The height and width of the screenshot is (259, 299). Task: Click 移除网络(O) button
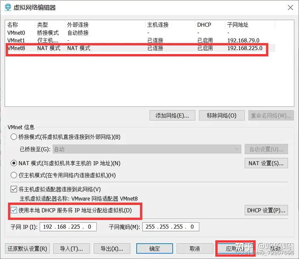pyautogui.click(x=222, y=115)
